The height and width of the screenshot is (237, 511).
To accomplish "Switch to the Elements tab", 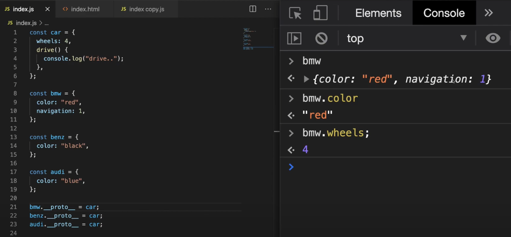I will pos(378,13).
